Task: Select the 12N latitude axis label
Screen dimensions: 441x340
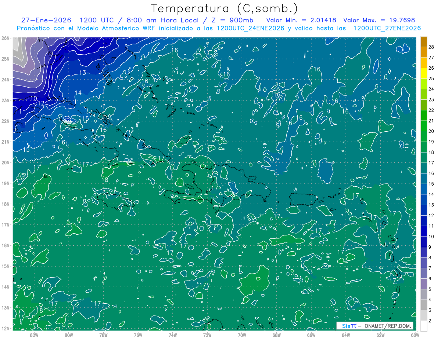Action: 5,328
